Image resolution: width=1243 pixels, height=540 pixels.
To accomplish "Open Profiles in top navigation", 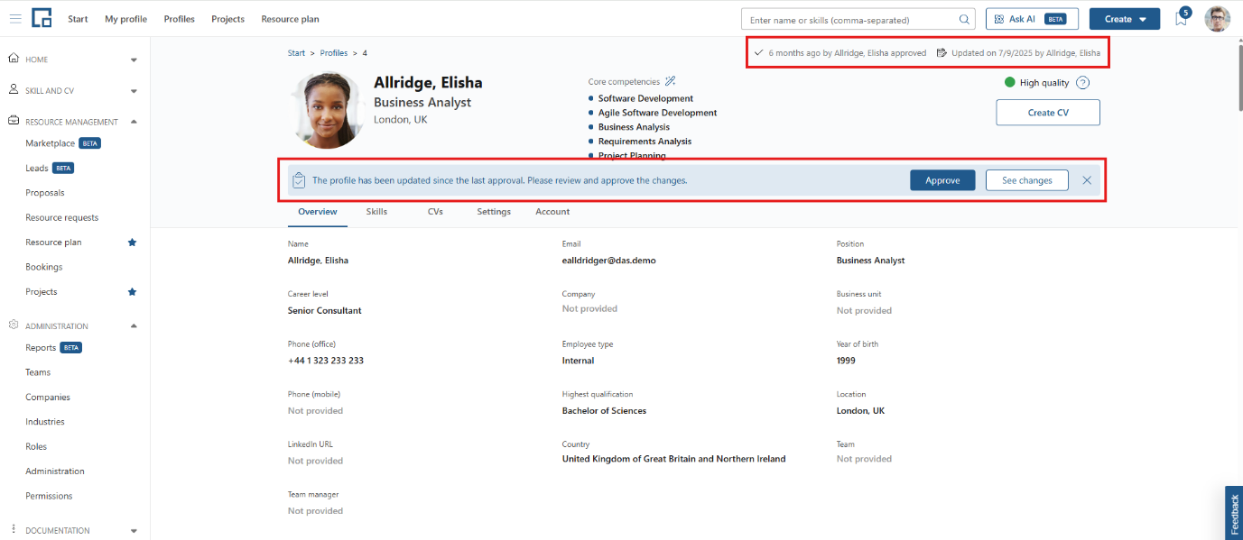I will point(179,19).
